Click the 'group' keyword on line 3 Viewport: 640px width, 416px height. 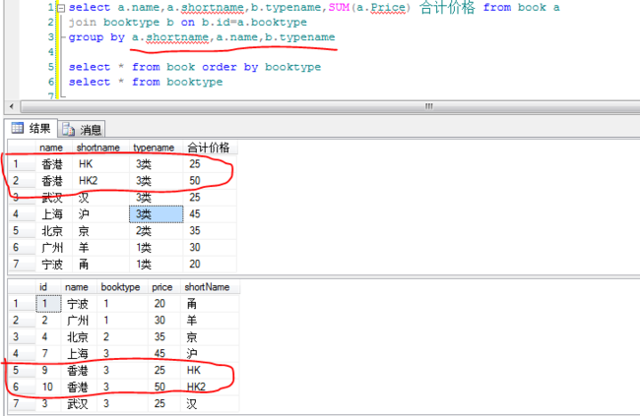[86, 37]
